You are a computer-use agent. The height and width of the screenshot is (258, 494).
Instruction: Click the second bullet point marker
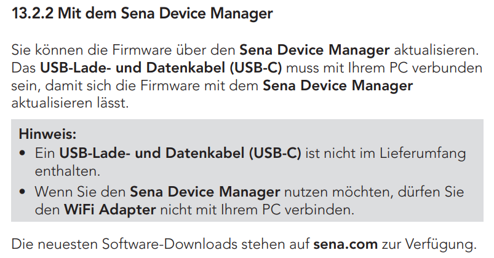23,192
